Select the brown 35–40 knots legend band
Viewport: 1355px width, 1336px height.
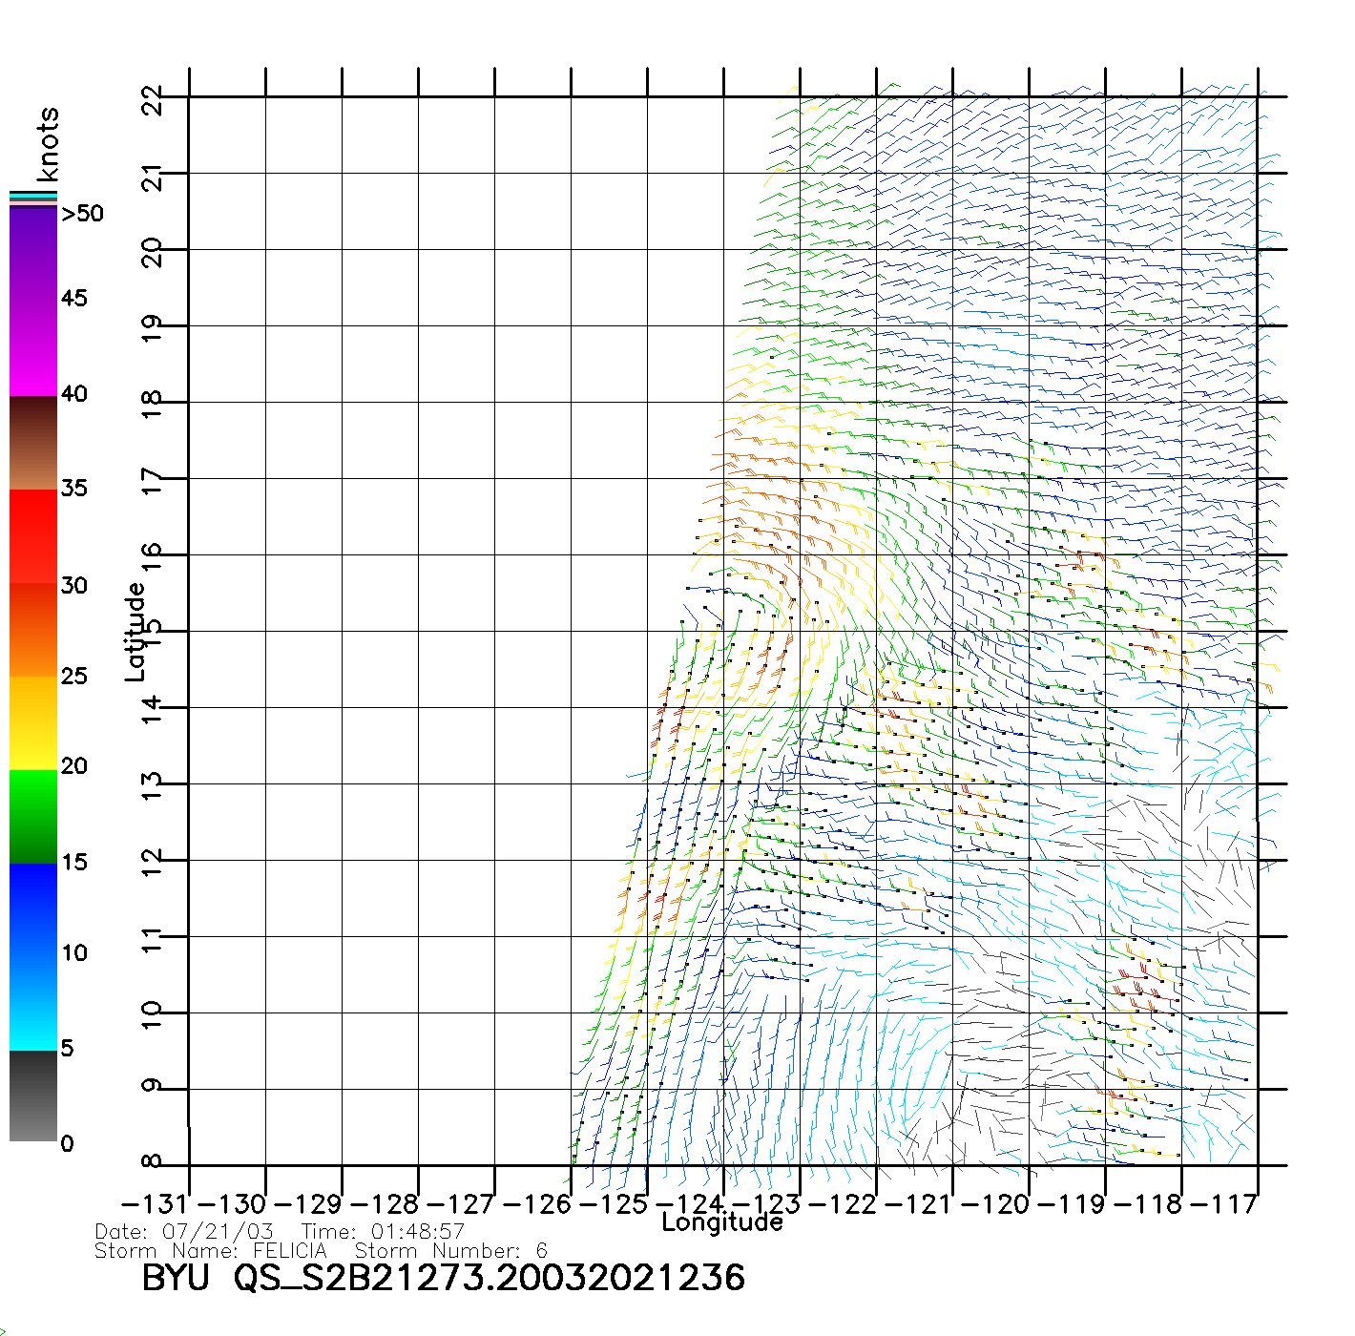(x=33, y=443)
